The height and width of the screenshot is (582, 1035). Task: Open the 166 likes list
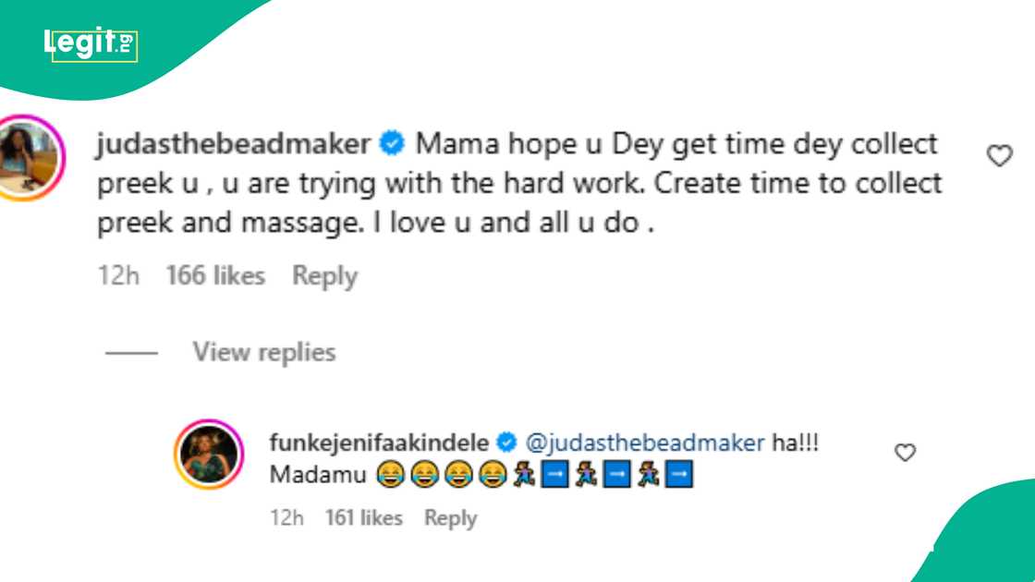(x=215, y=276)
